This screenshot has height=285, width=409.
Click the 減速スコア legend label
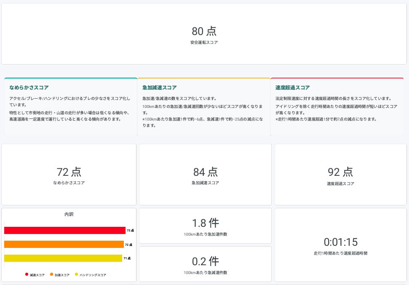pyautogui.click(x=37, y=275)
